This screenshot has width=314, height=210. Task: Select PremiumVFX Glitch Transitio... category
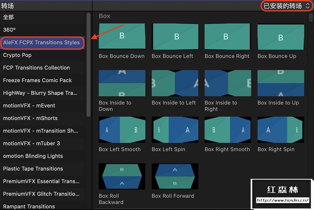[x=42, y=194]
